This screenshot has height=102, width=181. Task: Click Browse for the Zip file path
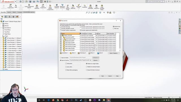pyautogui.click(x=96, y=60)
